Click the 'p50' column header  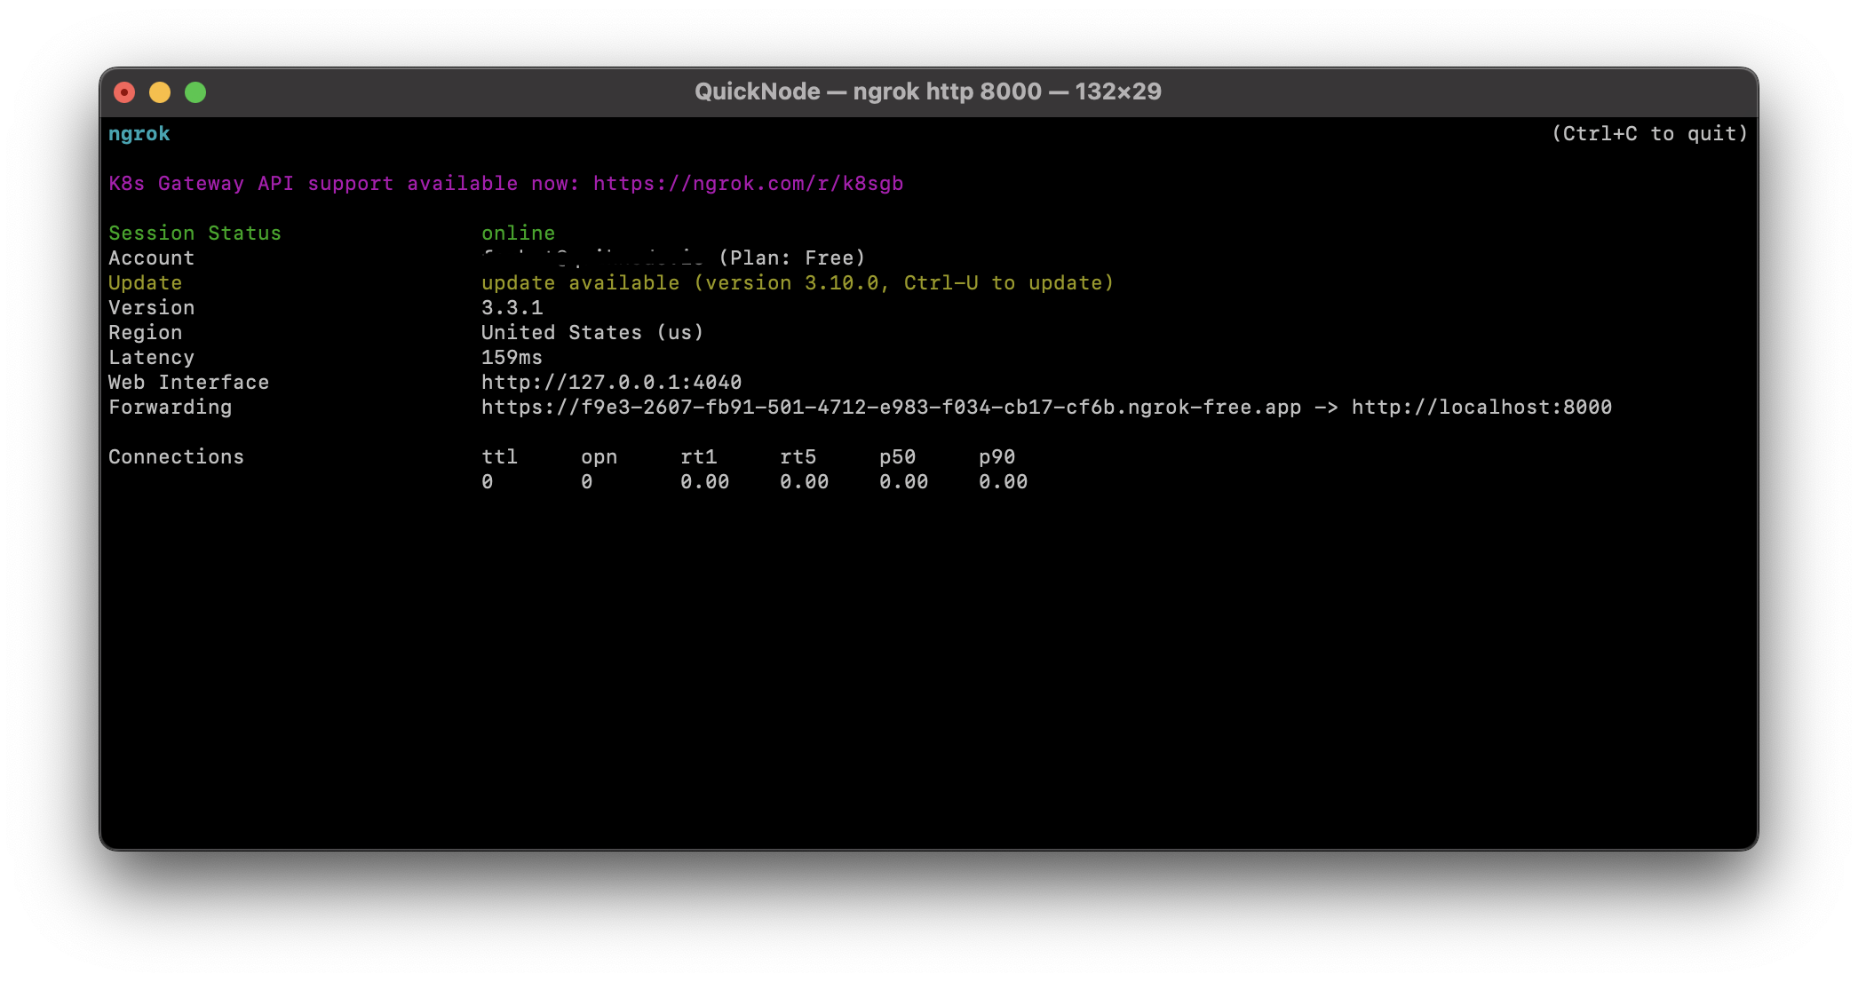point(897,457)
